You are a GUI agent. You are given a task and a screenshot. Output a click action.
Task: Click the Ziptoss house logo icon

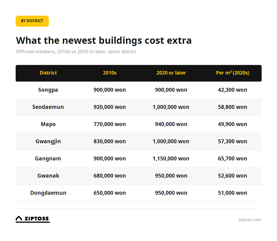pos(19,219)
